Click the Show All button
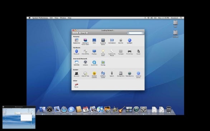 click(x=83, y=33)
